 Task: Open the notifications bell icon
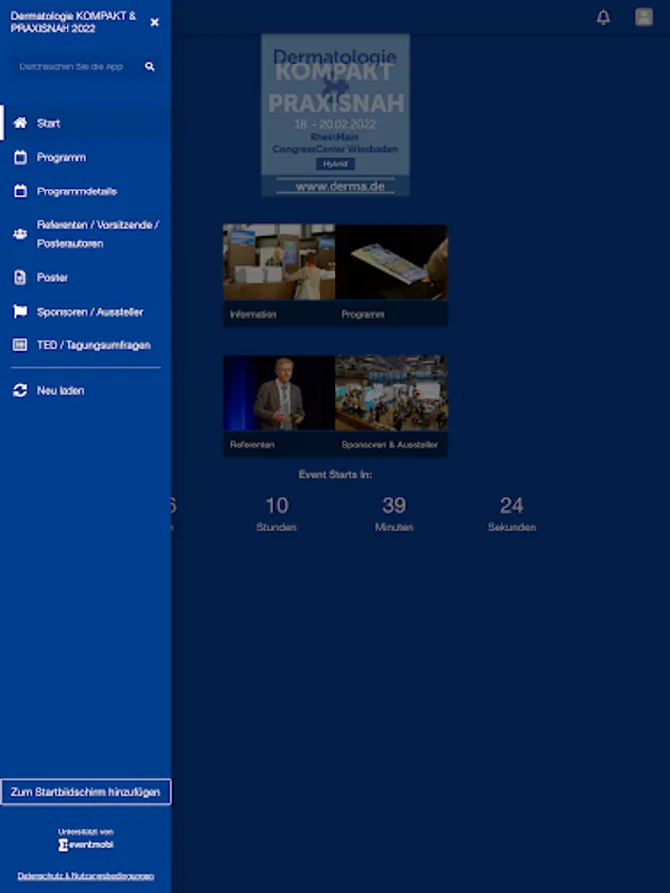point(603,17)
